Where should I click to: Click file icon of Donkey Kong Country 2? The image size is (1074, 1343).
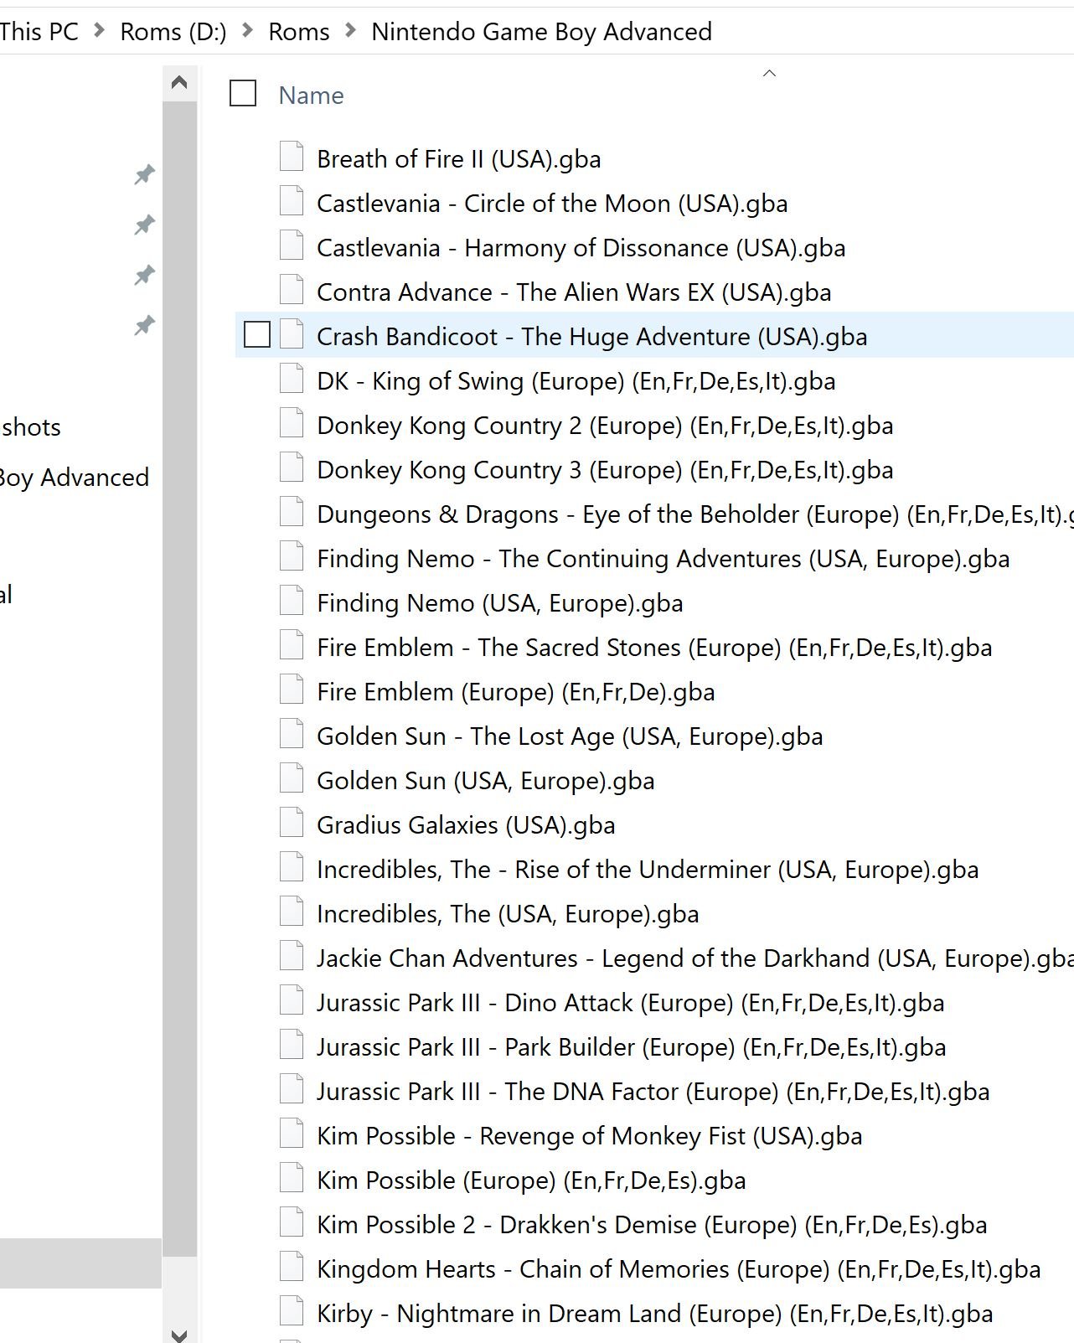291,423
